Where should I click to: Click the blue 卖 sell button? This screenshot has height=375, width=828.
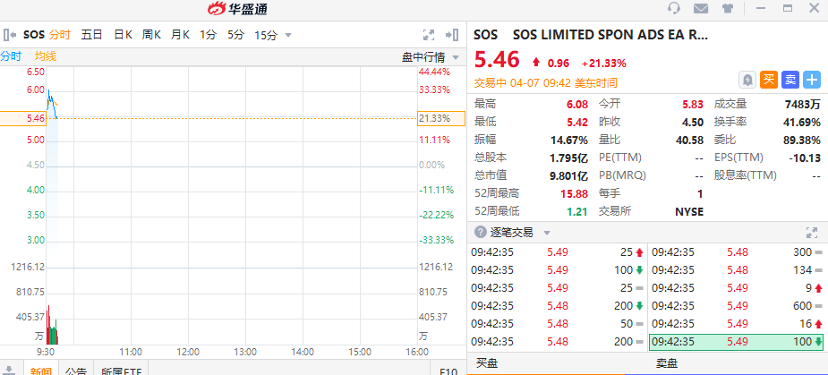tap(790, 80)
